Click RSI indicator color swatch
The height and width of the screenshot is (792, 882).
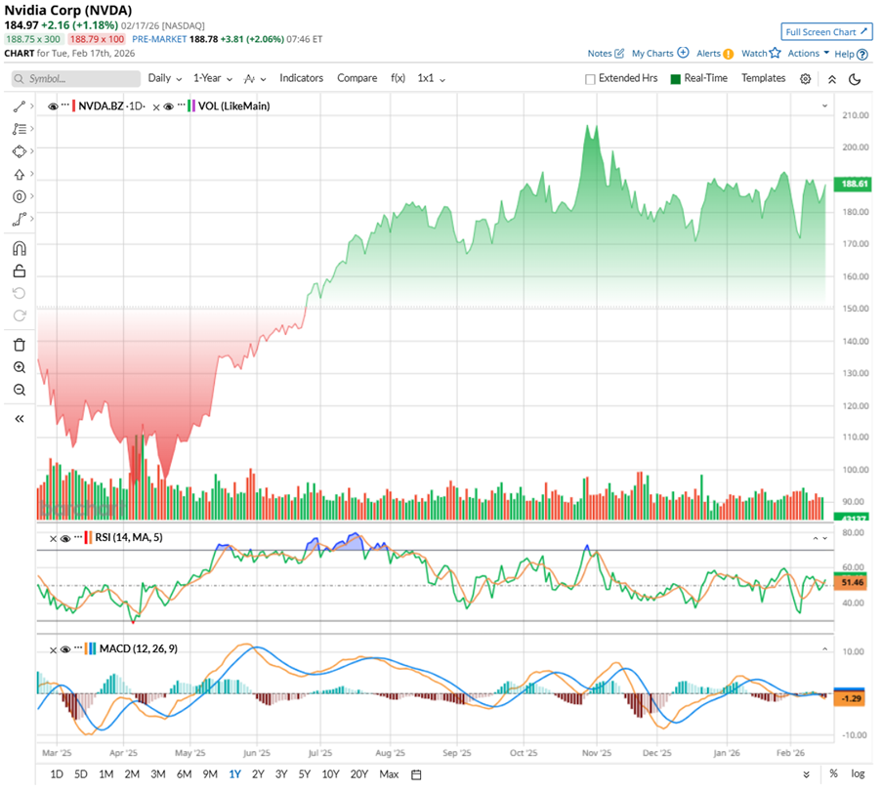coord(88,538)
